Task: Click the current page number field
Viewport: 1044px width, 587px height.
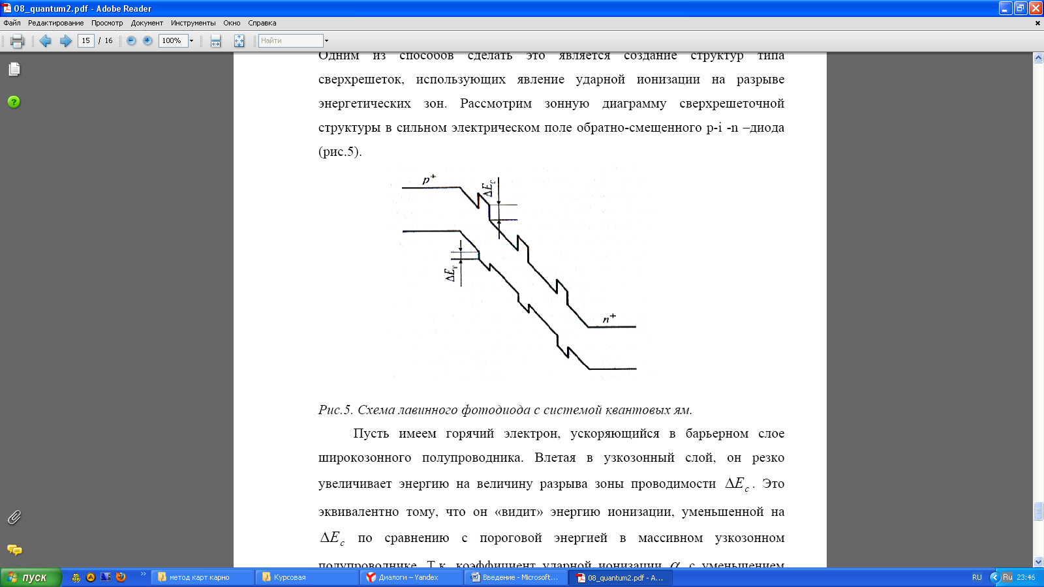Action: coord(85,40)
